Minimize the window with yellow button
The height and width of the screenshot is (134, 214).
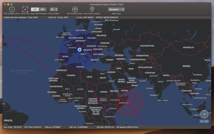click(8, 4)
